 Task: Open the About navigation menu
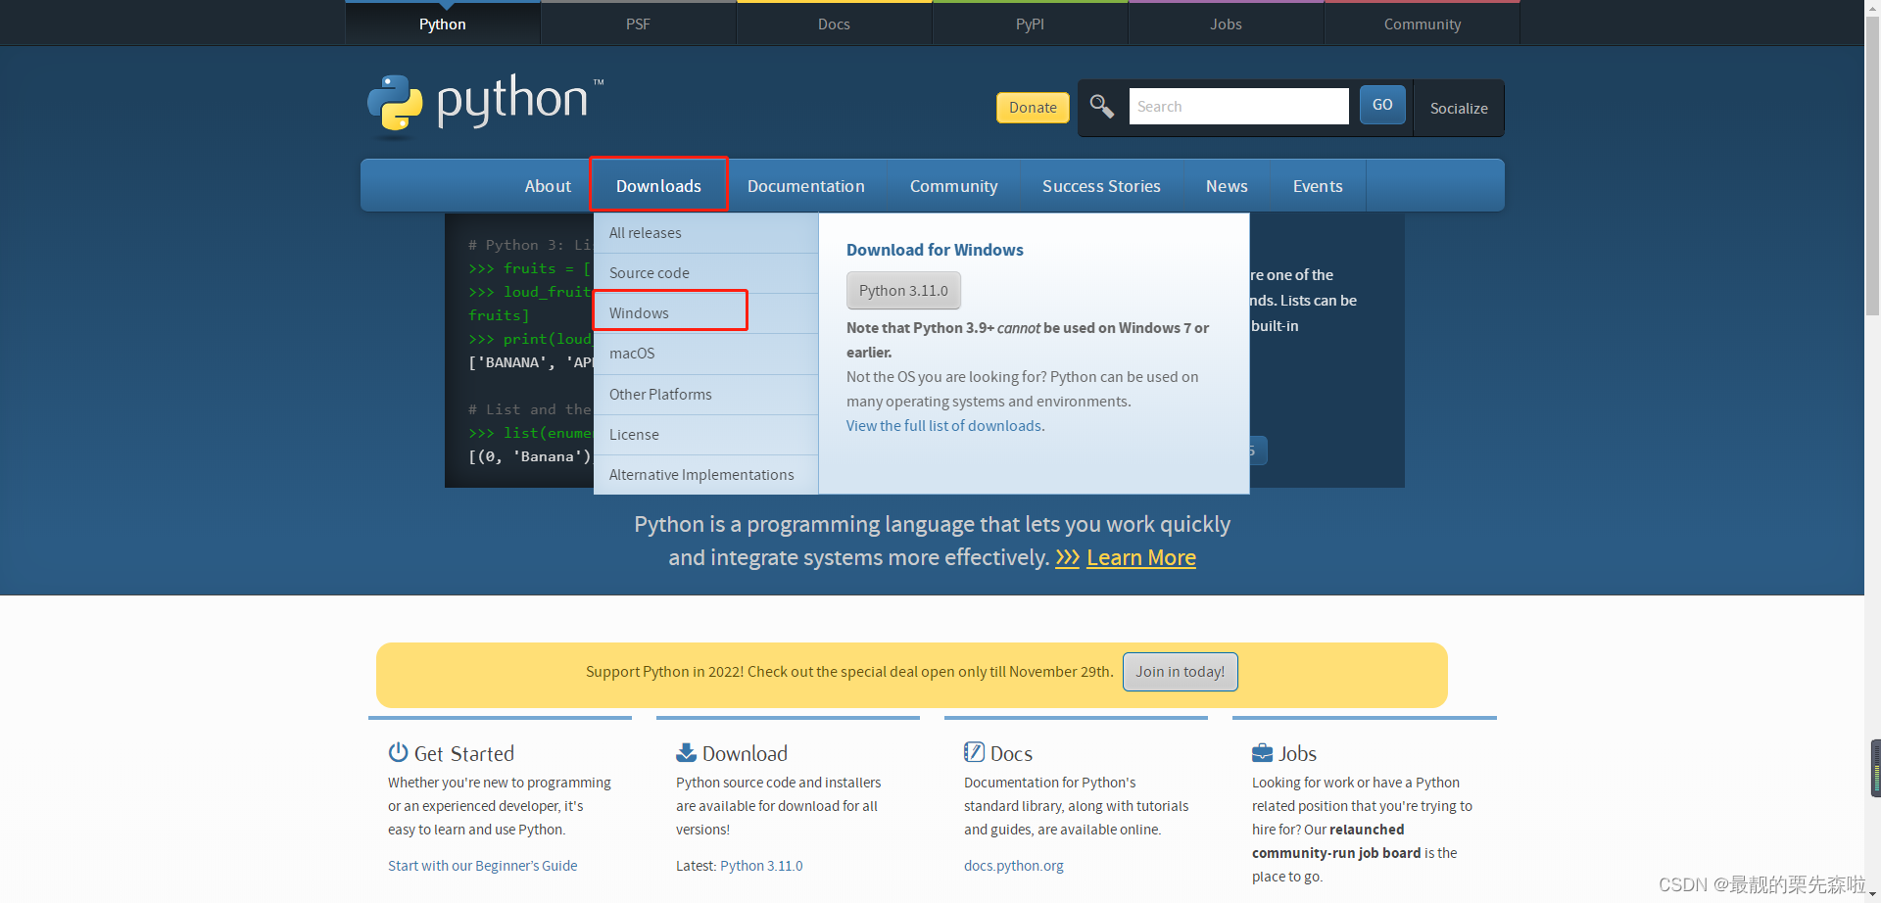point(548,186)
